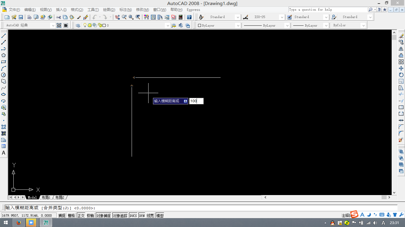Viewport: 405px width, 227px height.
Task: Select the Revision Cloud tool
Action: click(4, 81)
